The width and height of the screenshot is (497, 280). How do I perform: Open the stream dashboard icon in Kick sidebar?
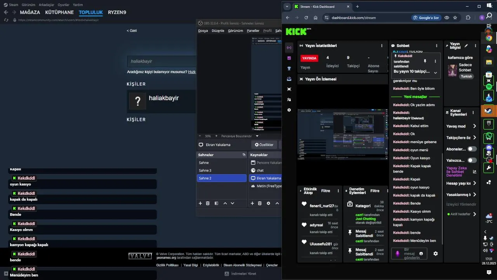(289, 47)
